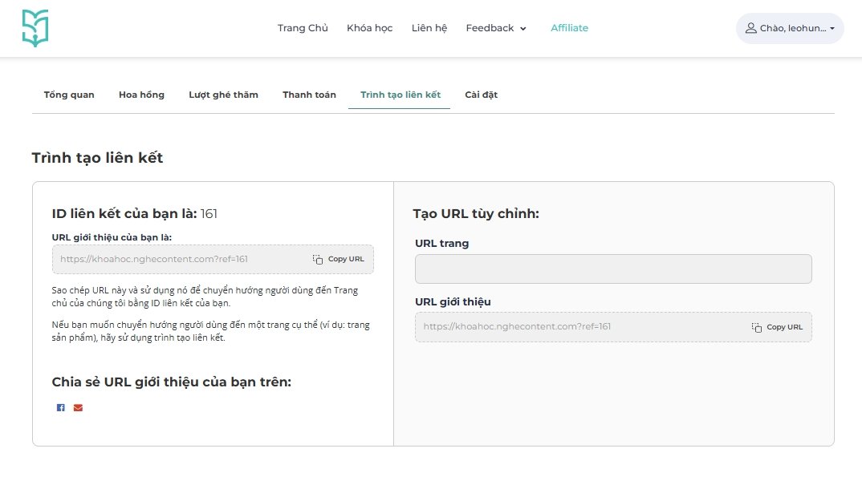The height and width of the screenshot is (489, 862).
Task: Open the Cài đặt tab
Action: pos(481,95)
